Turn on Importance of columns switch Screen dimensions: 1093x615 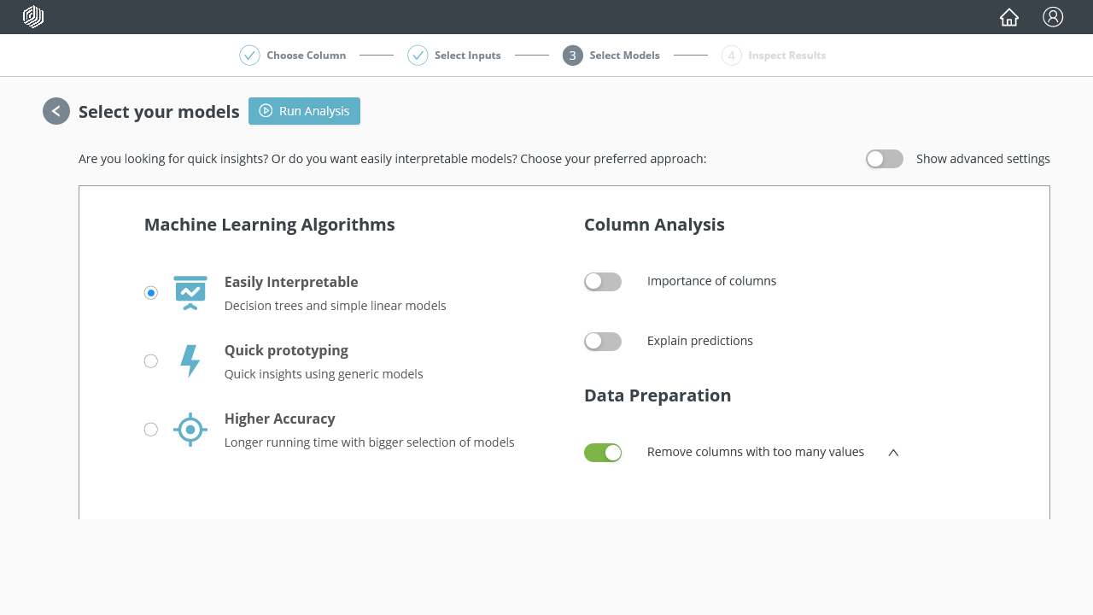pyautogui.click(x=603, y=282)
